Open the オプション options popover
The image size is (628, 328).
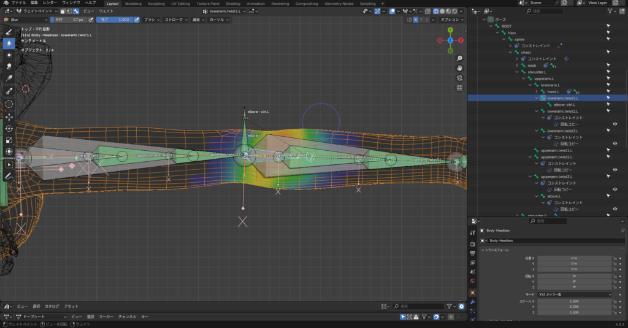coord(453,20)
